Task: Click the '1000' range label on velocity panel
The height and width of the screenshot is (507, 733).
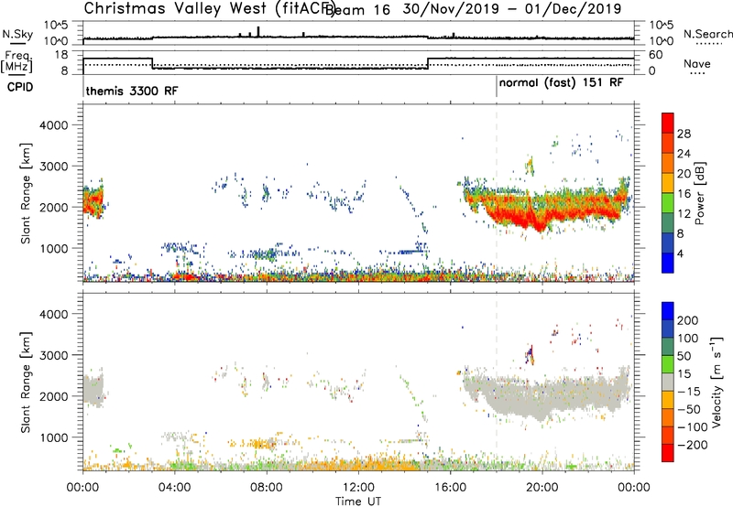Action: tap(54, 437)
